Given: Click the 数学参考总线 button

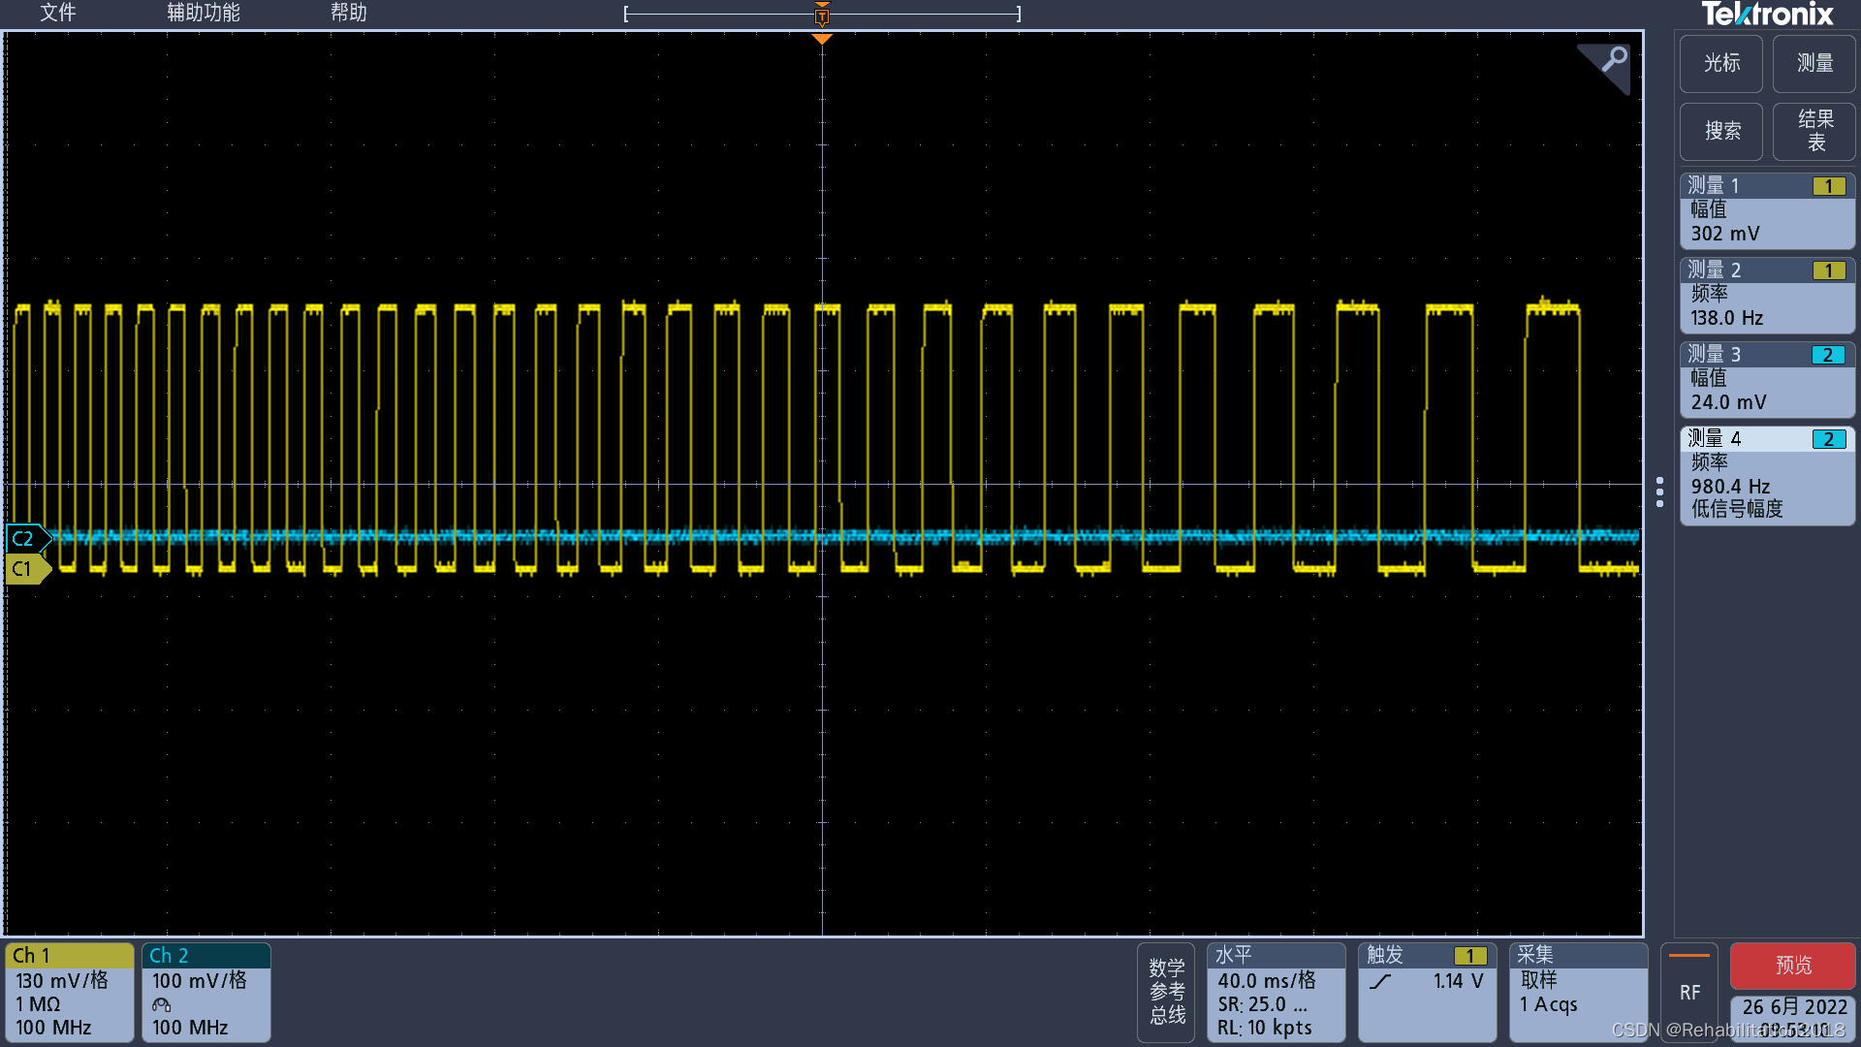Looking at the screenshot, I should (1167, 992).
